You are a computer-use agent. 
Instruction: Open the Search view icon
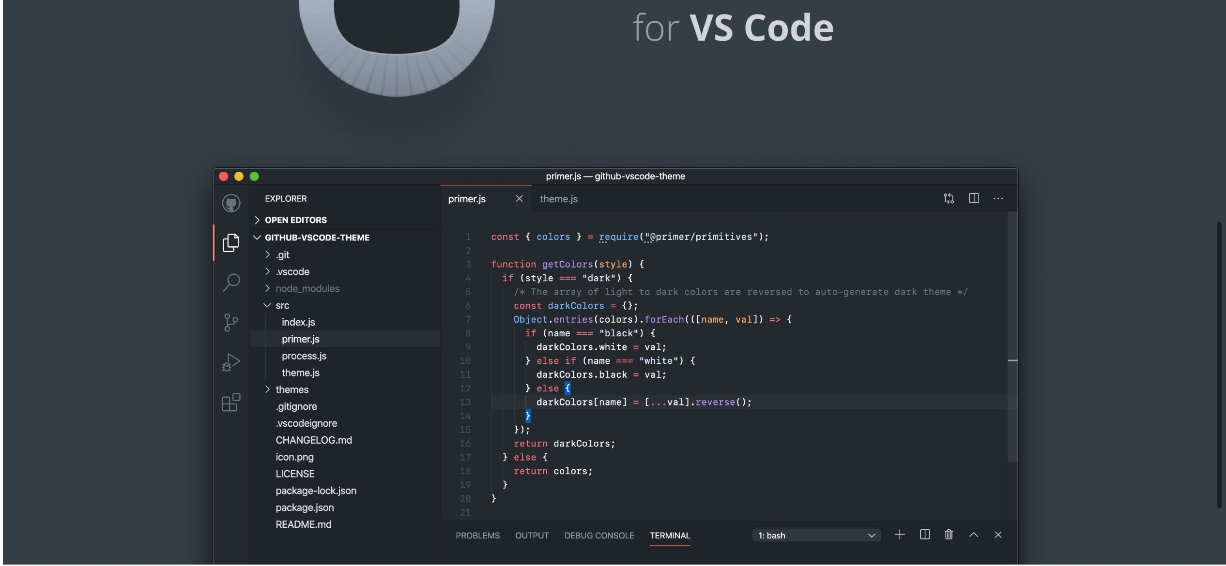coord(231,283)
